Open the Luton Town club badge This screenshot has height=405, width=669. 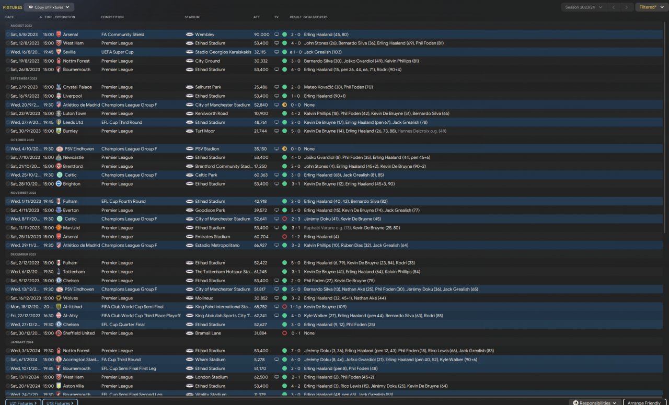click(x=59, y=113)
